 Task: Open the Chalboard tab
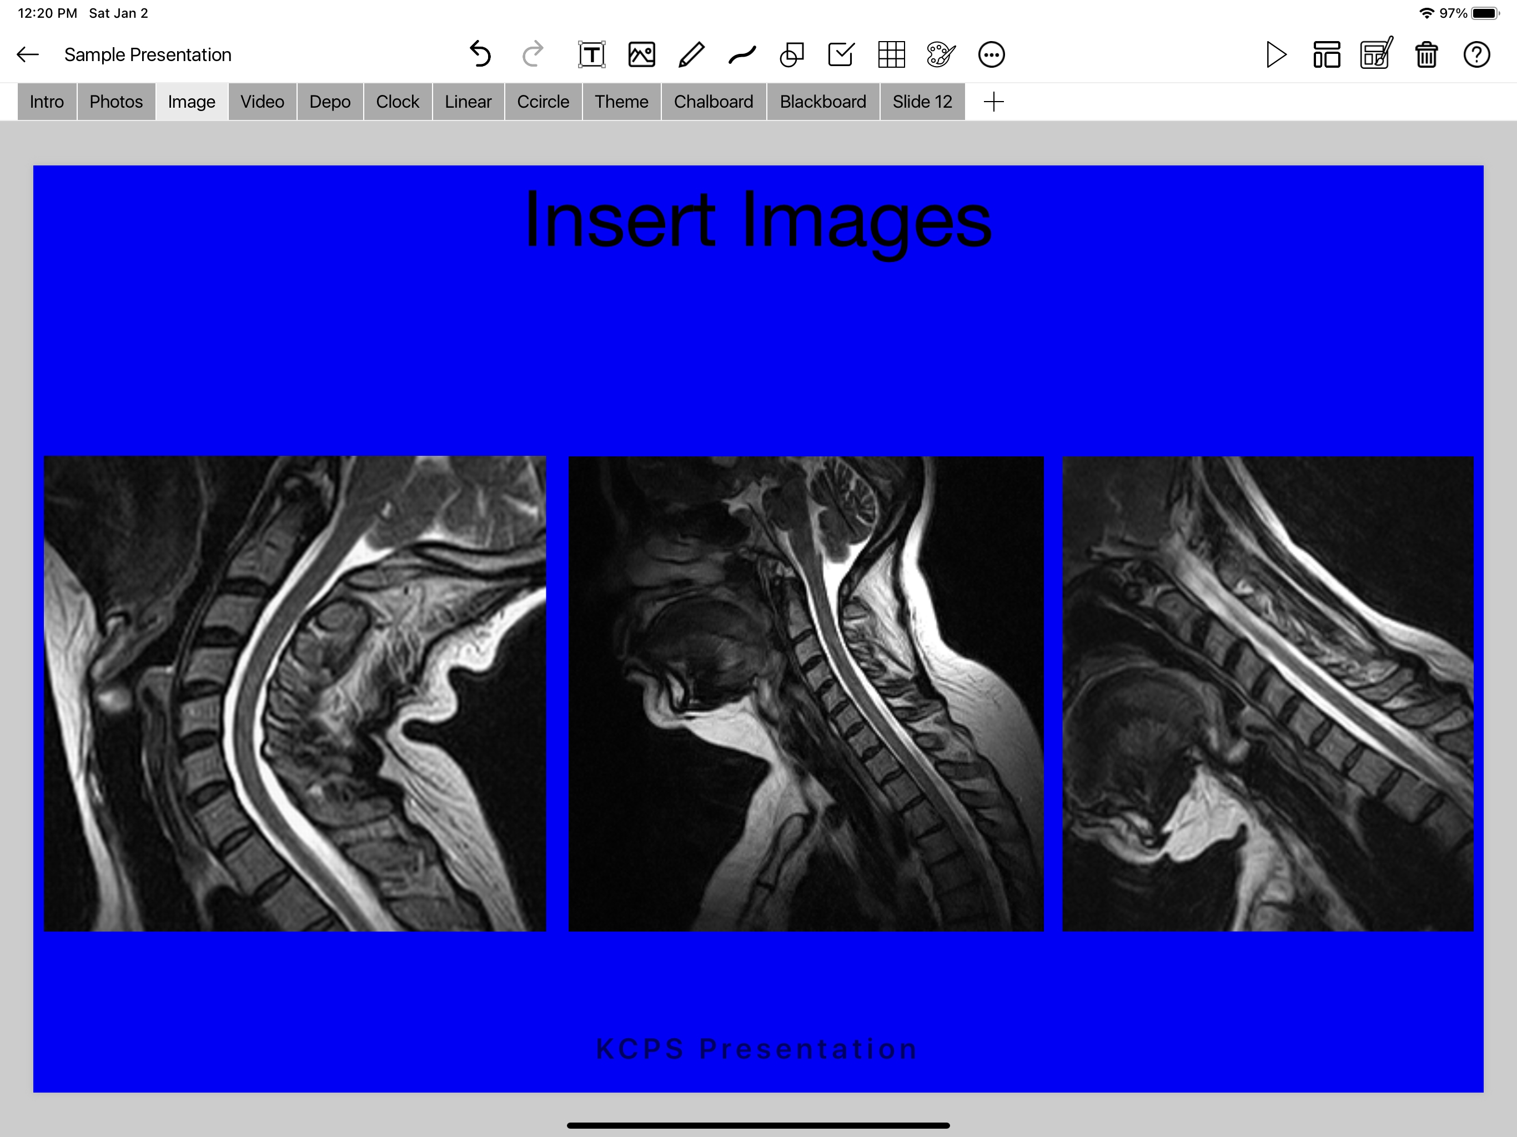(713, 102)
